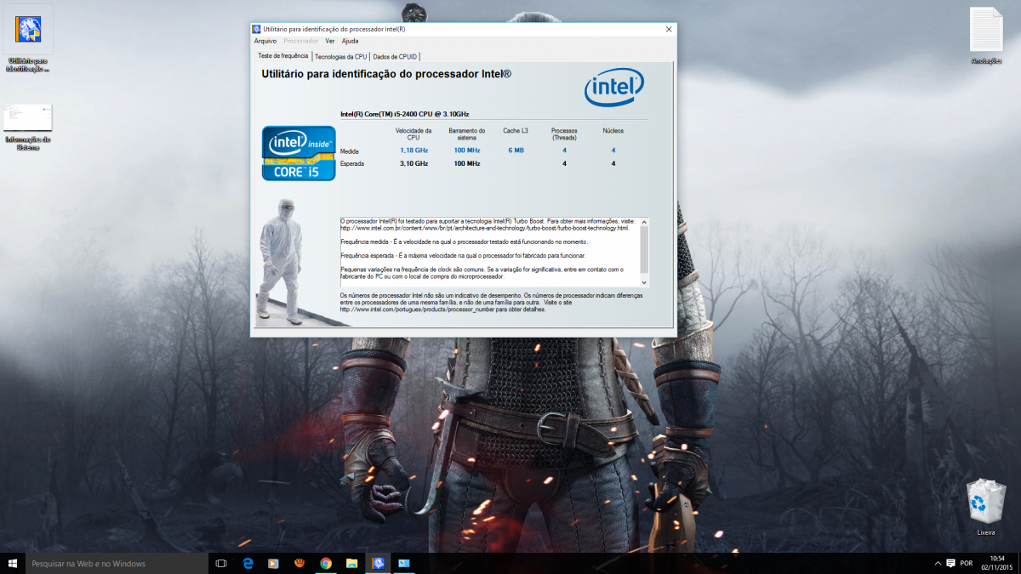Click the Intel inside Core i5 badge
Image resolution: width=1021 pixels, height=574 pixels.
pos(299,153)
